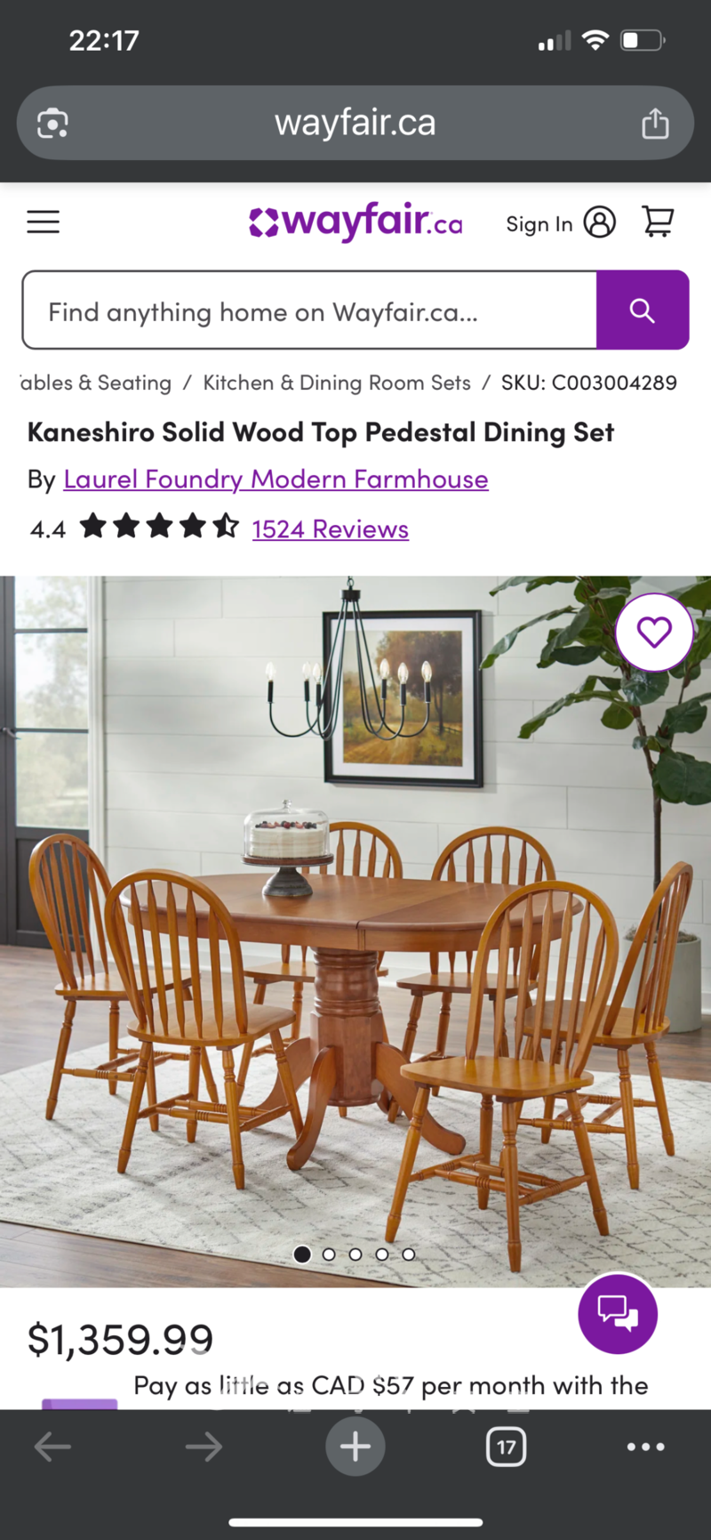Tap the browser share icon
This screenshot has height=1540, width=711.
[655, 123]
